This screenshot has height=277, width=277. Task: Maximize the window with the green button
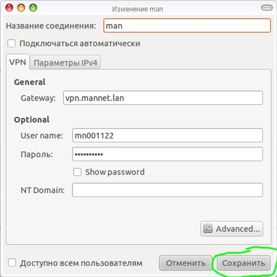(33, 8)
